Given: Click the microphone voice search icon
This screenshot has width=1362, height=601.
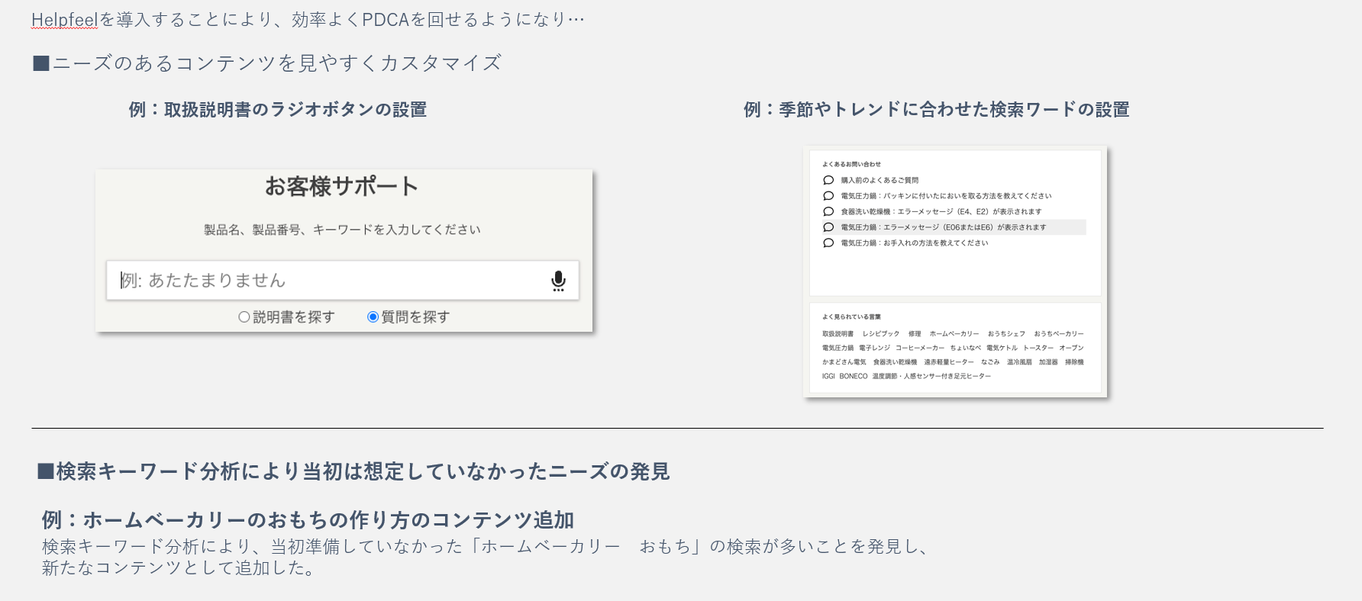Looking at the screenshot, I should coord(558,281).
